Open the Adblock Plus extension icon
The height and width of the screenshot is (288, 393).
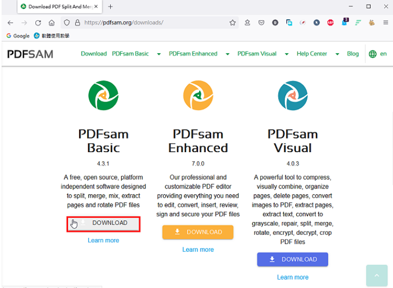(330, 22)
